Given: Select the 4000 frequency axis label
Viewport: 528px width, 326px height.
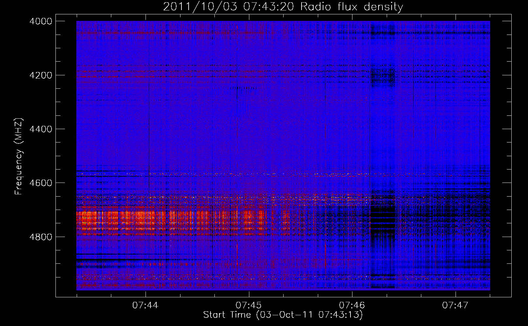Looking at the screenshot, I should (41, 21).
